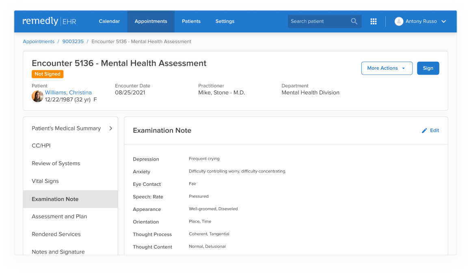Click the pencil edit icon
The width and height of the screenshot is (471, 273).
tap(424, 131)
